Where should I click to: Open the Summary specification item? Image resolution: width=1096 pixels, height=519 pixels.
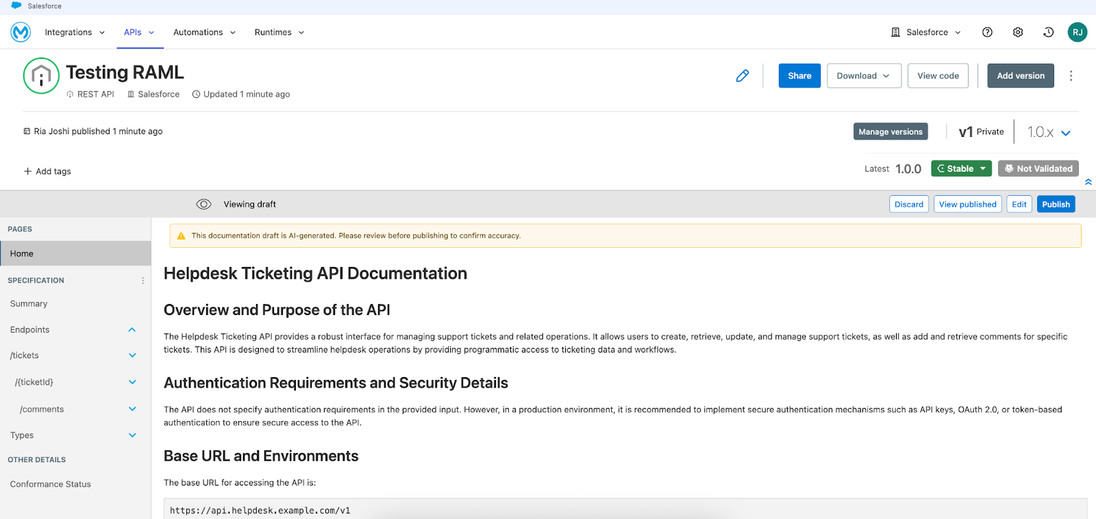click(29, 304)
